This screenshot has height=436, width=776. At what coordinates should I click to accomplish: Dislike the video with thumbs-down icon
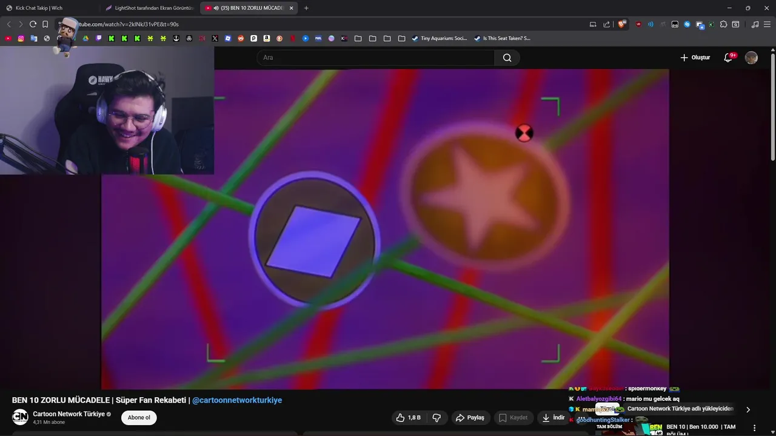(436, 417)
